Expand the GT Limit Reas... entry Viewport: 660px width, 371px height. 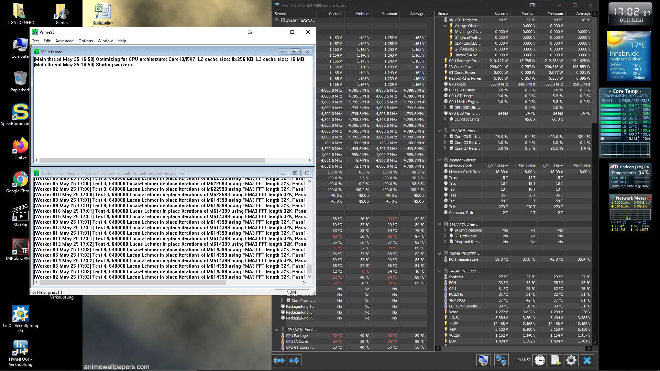[x=445, y=236]
